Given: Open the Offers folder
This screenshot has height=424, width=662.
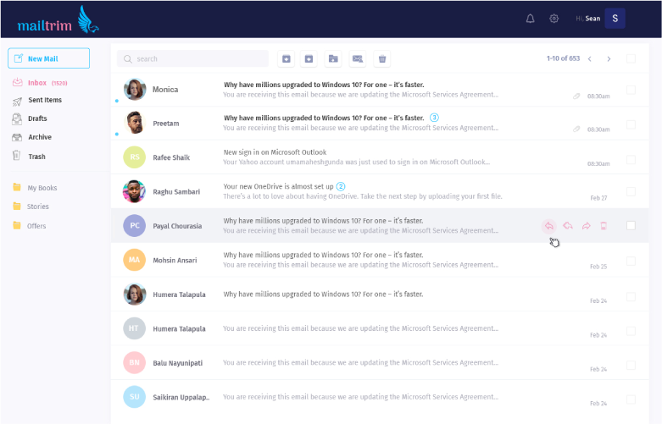Looking at the screenshot, I should pos(30,225).
